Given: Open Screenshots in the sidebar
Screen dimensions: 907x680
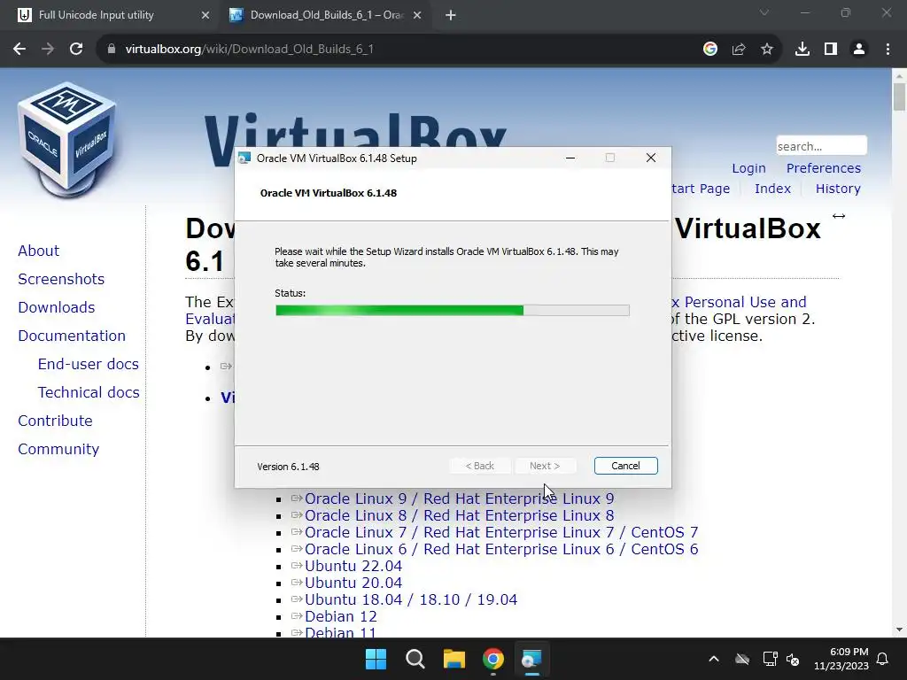Looking at the screenshot, I should click(61, 279).
